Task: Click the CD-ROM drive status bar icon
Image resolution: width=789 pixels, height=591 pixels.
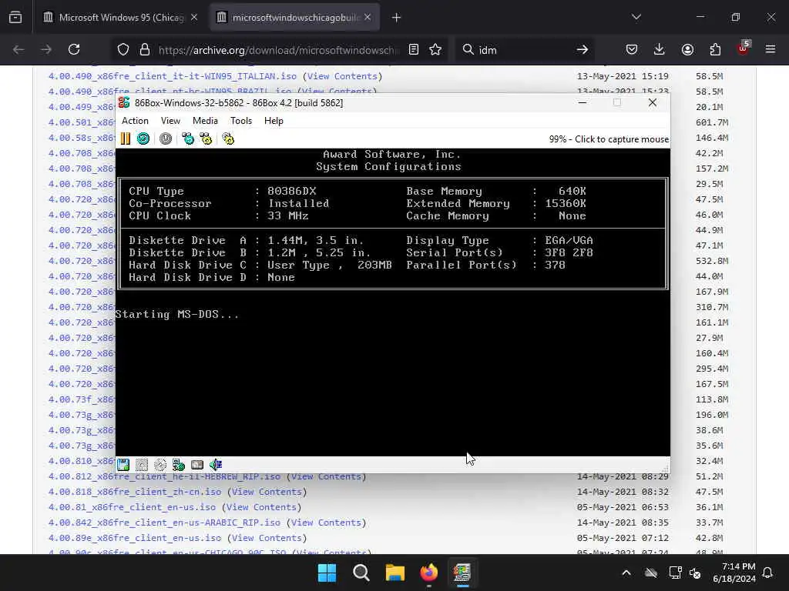Action: point(160,464)
